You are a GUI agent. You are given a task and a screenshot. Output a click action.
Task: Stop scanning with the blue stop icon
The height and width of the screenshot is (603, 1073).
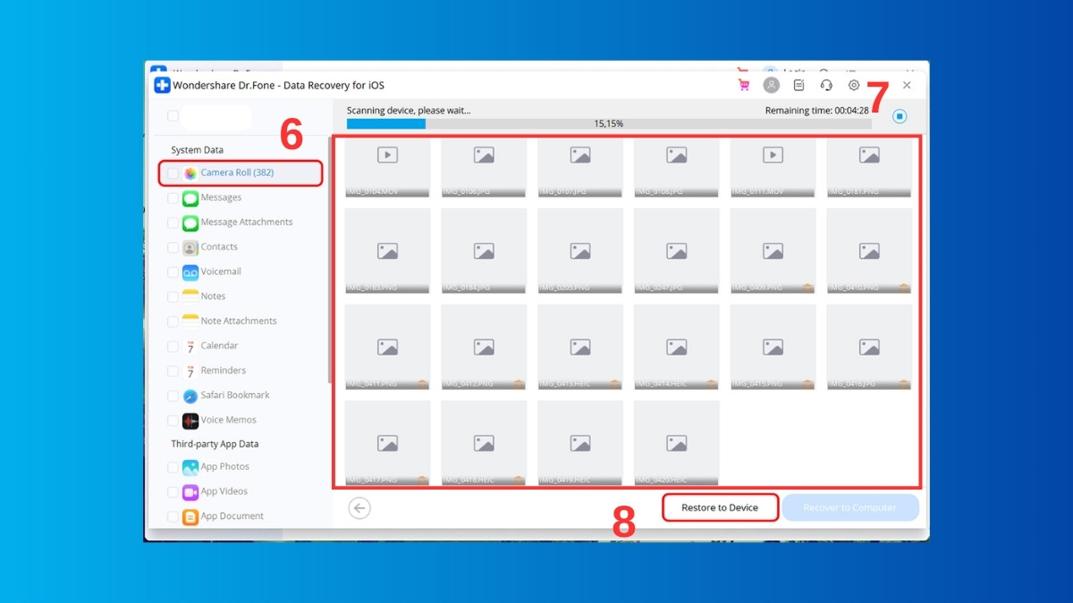pyautogui.click(x=900, y=116)
